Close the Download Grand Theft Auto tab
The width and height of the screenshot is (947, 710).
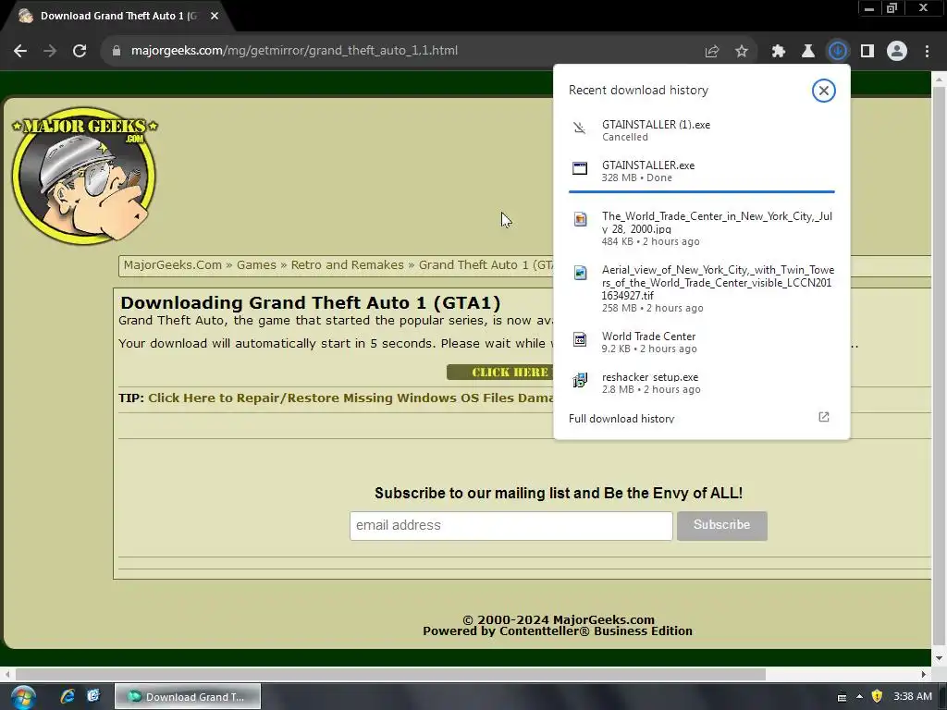click(x=215, y=17)
